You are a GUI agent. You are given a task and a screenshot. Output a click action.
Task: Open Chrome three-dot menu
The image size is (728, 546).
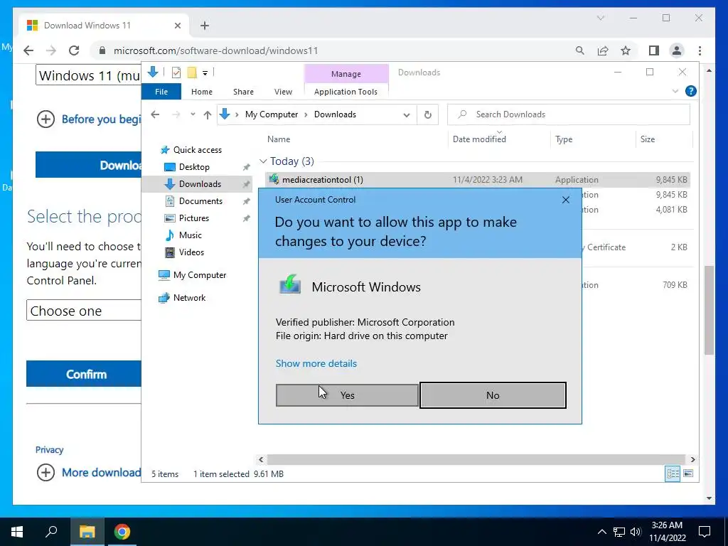(700, 50)
